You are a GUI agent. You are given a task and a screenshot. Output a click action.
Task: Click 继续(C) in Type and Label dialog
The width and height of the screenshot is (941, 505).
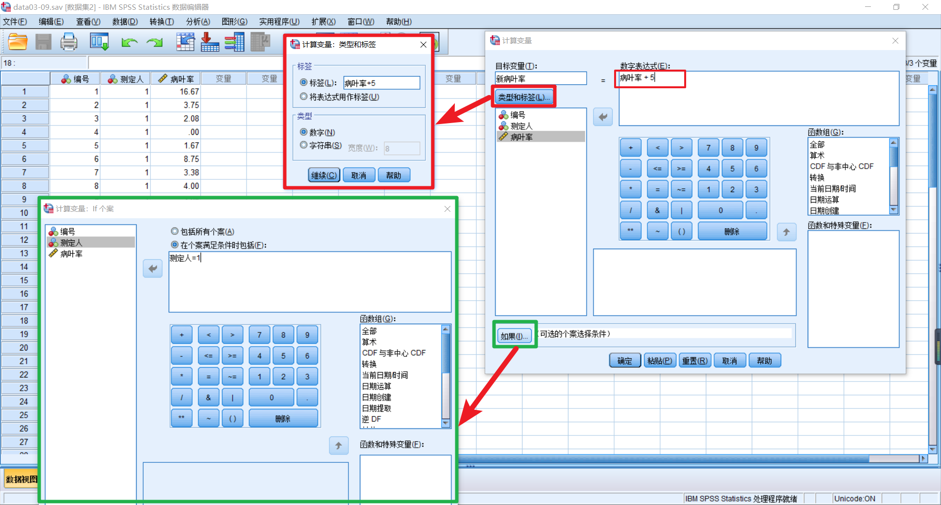point(324,175)
